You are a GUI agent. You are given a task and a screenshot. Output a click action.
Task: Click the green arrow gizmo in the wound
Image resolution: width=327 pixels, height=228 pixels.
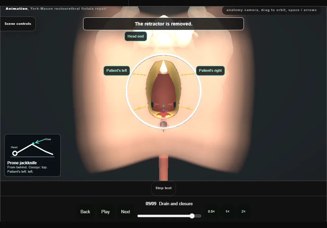coord(163,106)
